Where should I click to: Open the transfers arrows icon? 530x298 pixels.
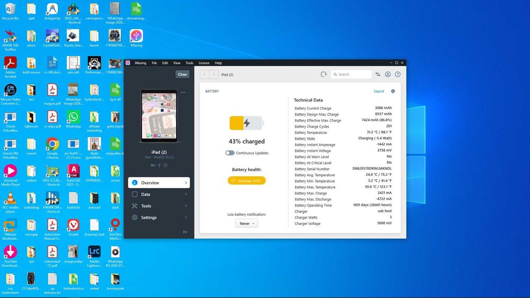pos(378,74)
